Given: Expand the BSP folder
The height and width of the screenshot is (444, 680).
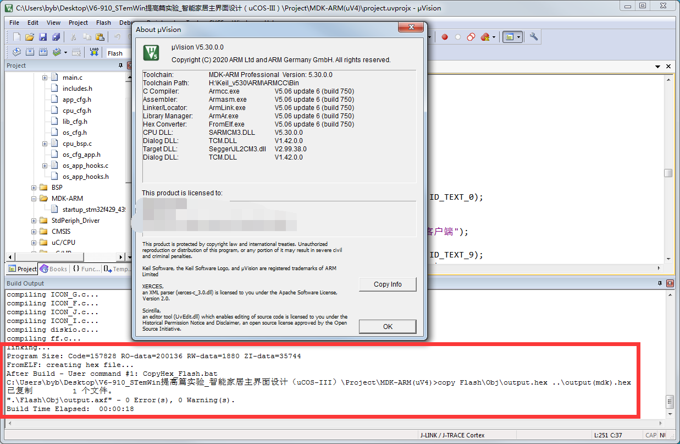Looking at the screenshot, I should pyautogui.click(x=34, y=188).
